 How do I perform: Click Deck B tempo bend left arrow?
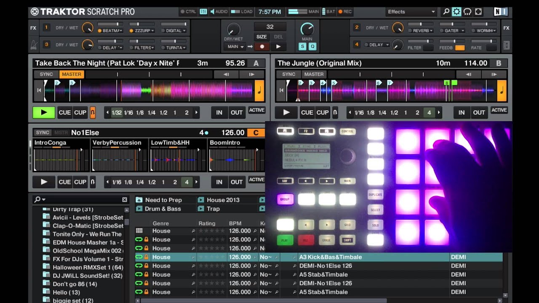[469, 74]
